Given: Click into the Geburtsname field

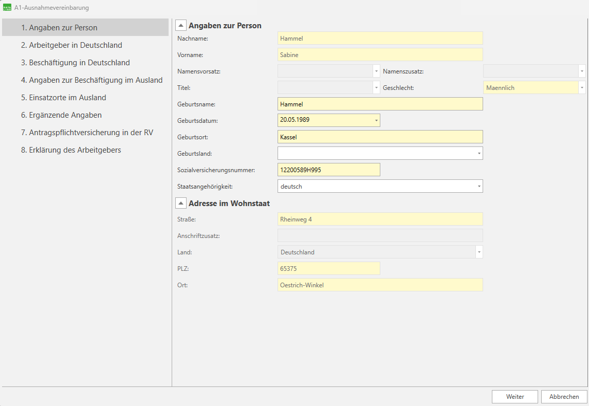Looking at the screenshot, I should click(380, 104).
